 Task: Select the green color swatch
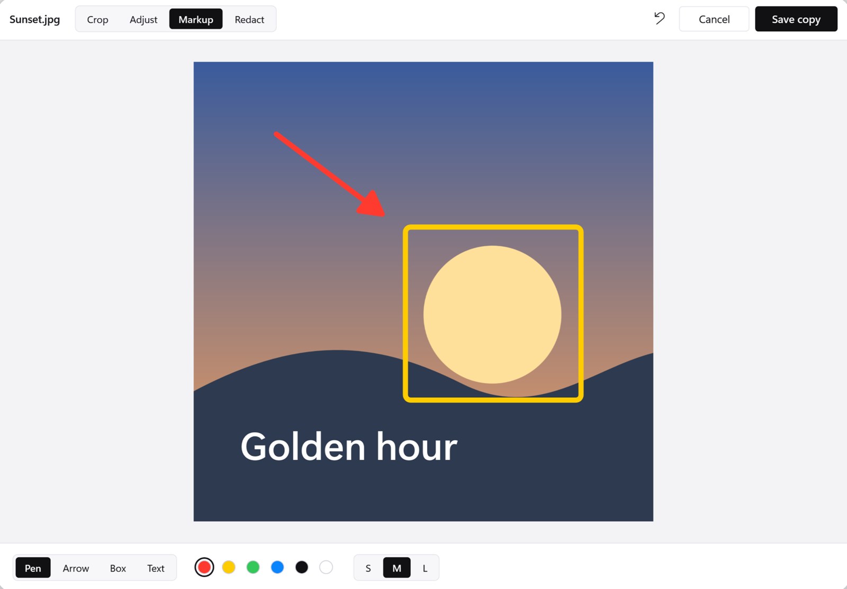pyautogui.click(x=253, y=567)
